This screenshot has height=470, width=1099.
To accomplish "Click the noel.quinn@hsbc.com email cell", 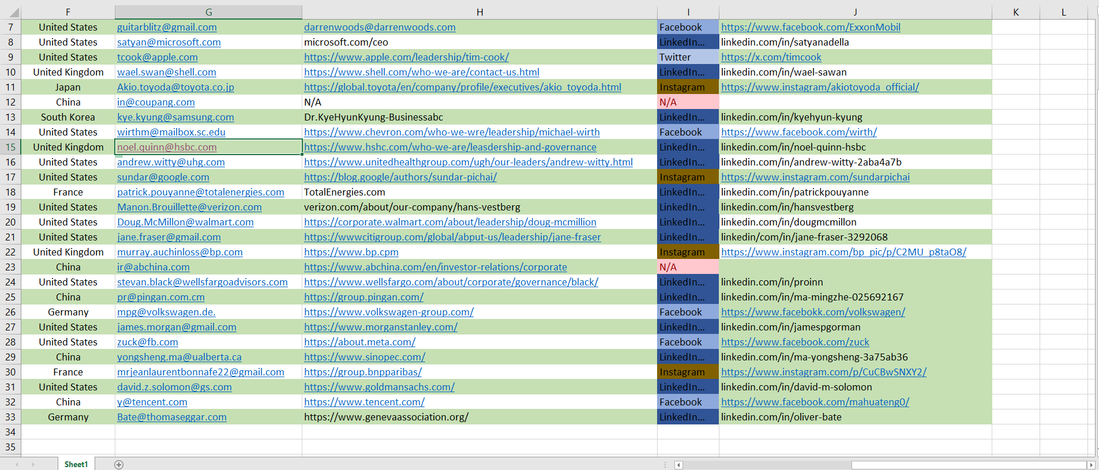I will pos(208,147).
